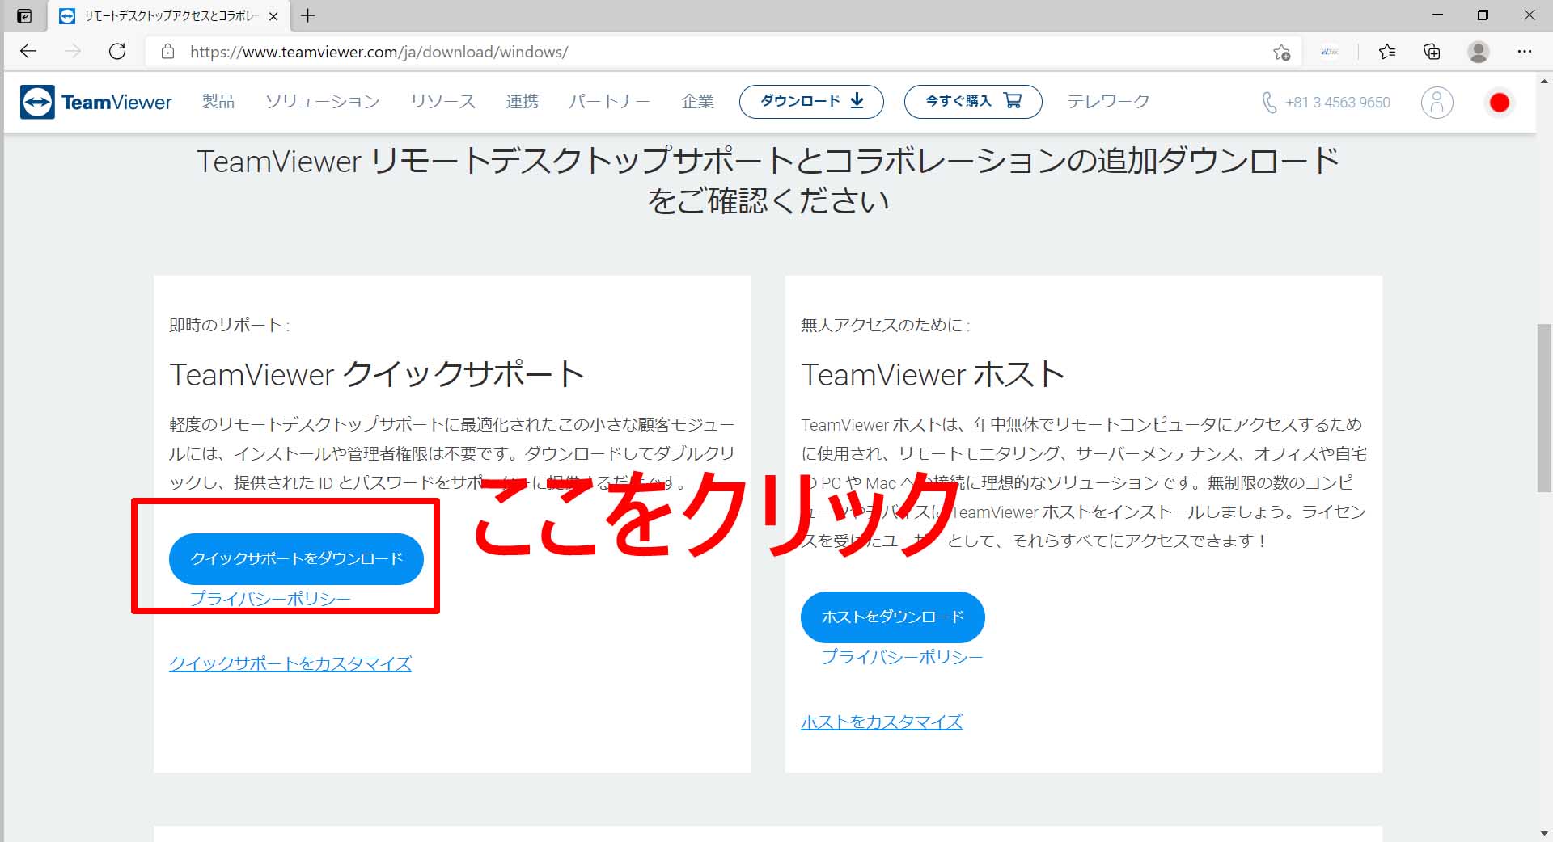Click the red record circle icon
1553x842 pixels.
point(1499,103)
